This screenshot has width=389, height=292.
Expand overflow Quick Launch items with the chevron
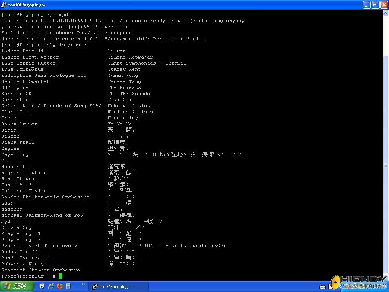tap(83, 284)
